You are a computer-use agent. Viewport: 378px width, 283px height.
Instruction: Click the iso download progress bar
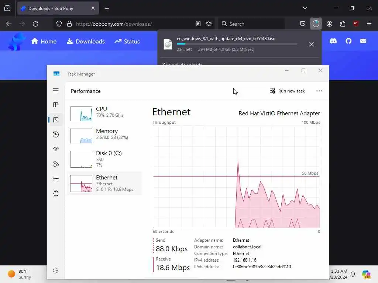click(237, 44)
